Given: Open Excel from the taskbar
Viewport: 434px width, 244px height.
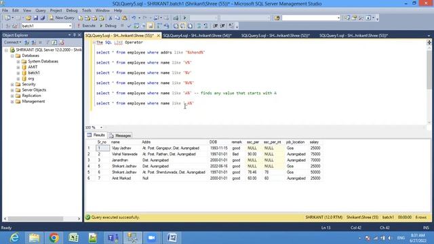Looking at the screenshot, I should tap(73, 238).
